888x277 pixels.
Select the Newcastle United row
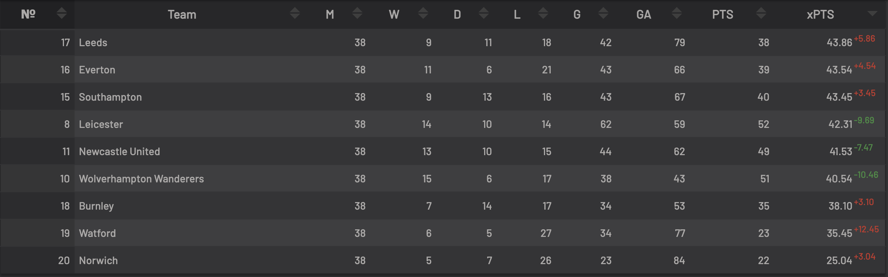443,151
